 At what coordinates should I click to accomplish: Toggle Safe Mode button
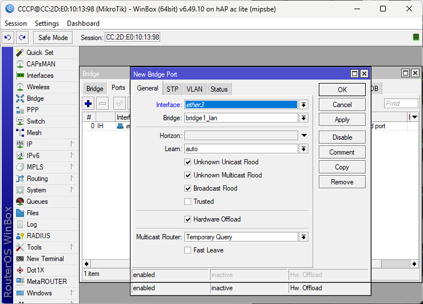point(53,37)
